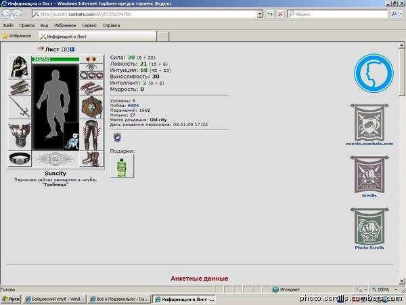Open the Вид menu
The image size is (406, 305).
[44, 26]
